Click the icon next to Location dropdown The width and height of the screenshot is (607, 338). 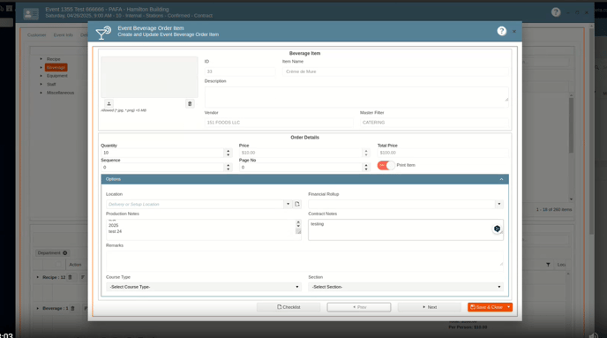coord(297,204)
